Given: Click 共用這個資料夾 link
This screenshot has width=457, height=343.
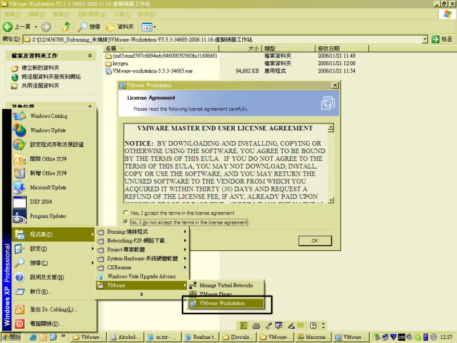Looking at the screenshot, I should click(x=40, y=85).
